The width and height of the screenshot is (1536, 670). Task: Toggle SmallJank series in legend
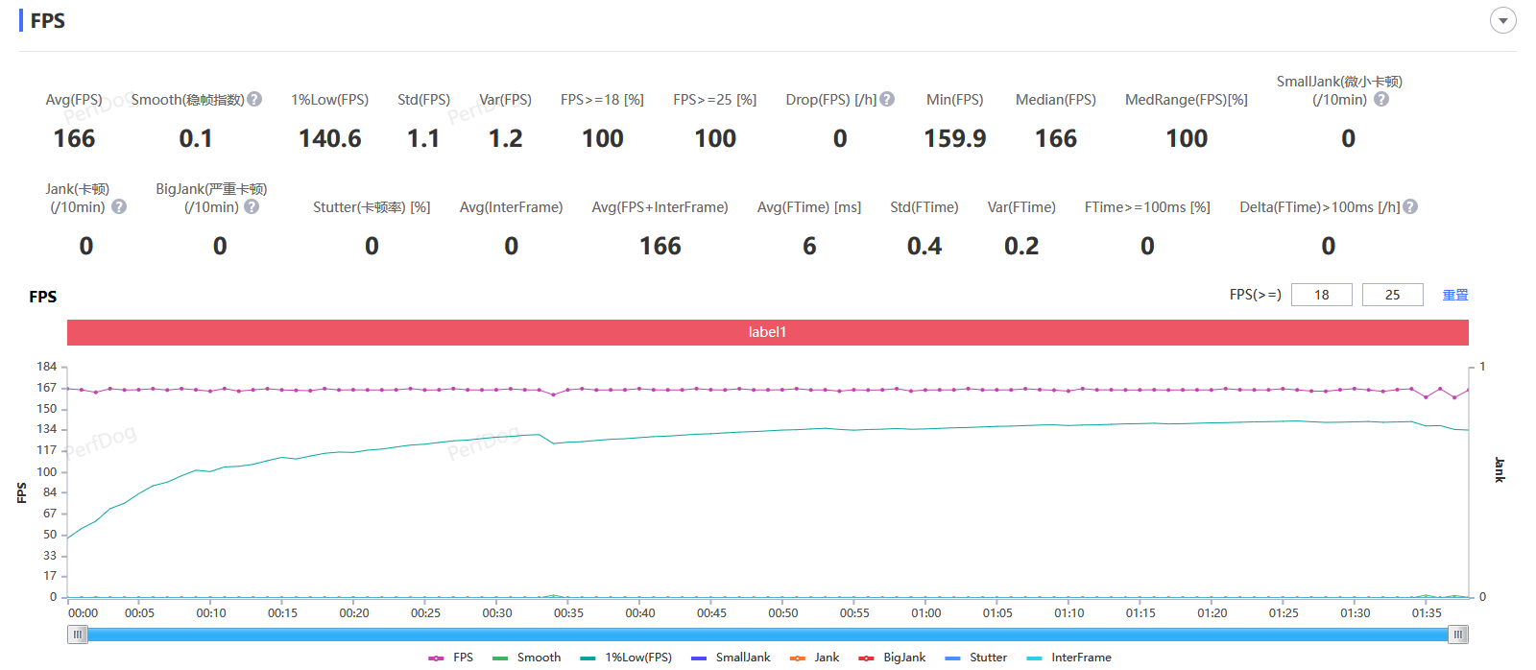732,658
